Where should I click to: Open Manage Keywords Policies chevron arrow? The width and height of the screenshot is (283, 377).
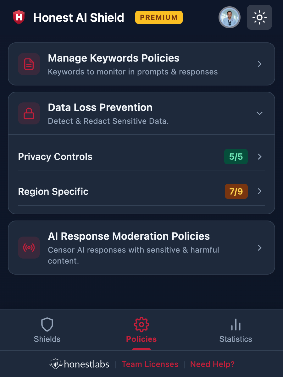pos(260,64)
